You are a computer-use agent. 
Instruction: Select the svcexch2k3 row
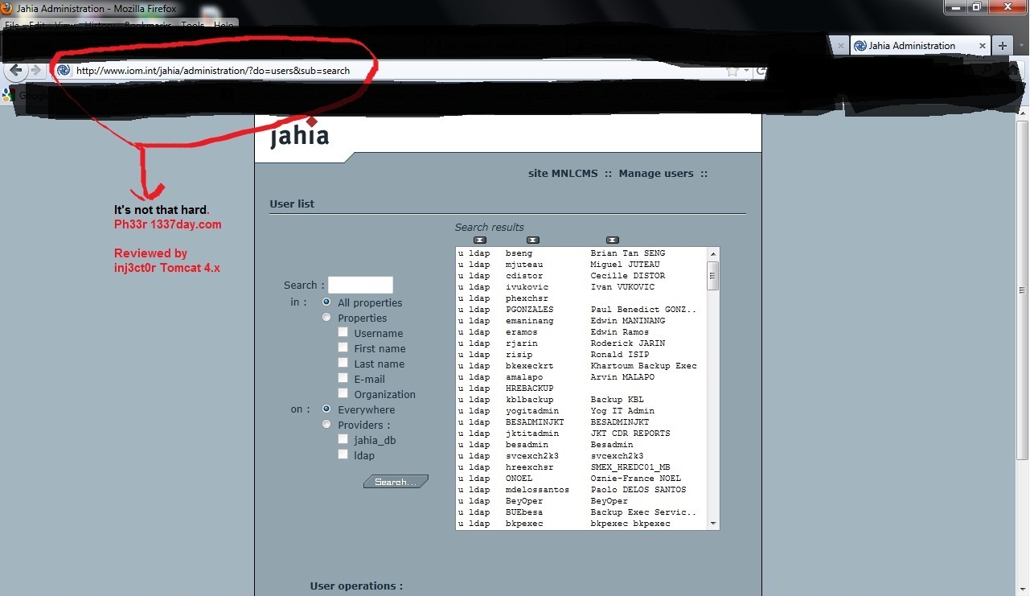point(581,456)
